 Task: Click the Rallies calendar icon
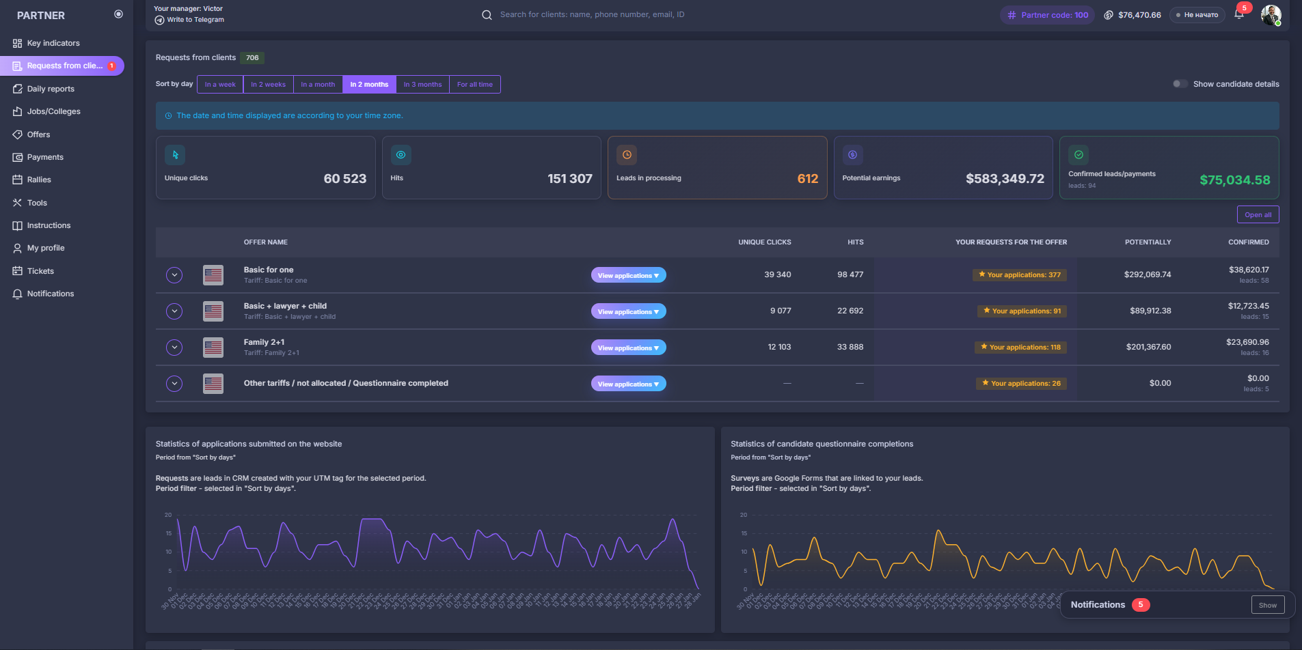(x=18, y=180)
